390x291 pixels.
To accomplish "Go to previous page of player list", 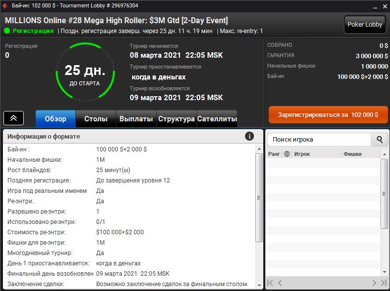I will click(x=280, y=283).
